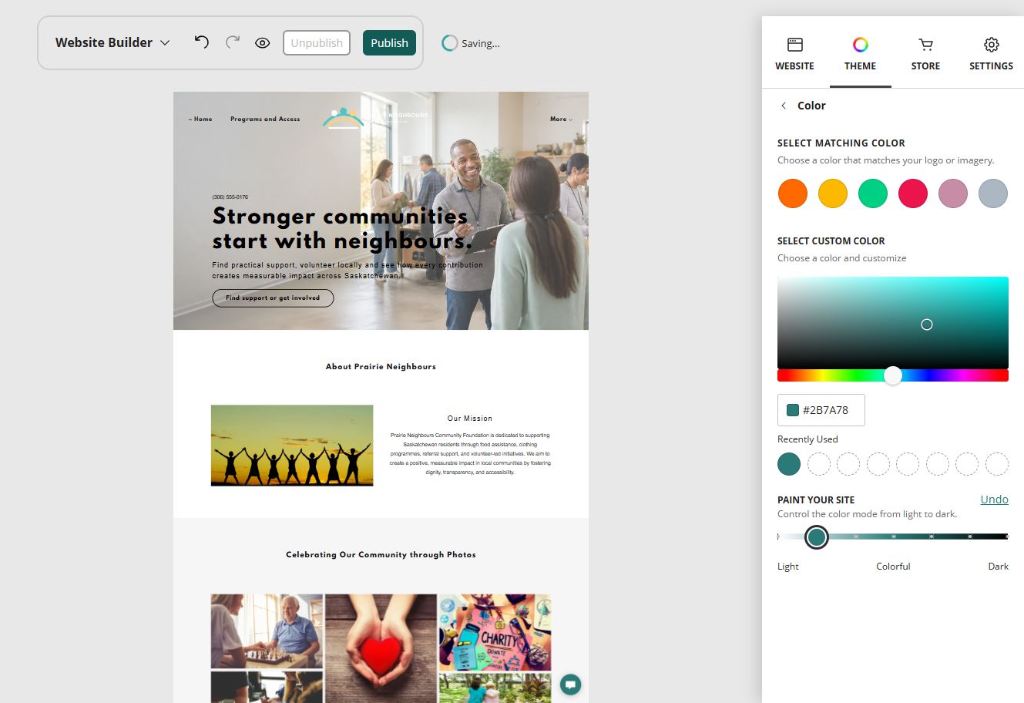Click the About Prairie Neighbours heading
1024x703 pixels.
[381, 367]
